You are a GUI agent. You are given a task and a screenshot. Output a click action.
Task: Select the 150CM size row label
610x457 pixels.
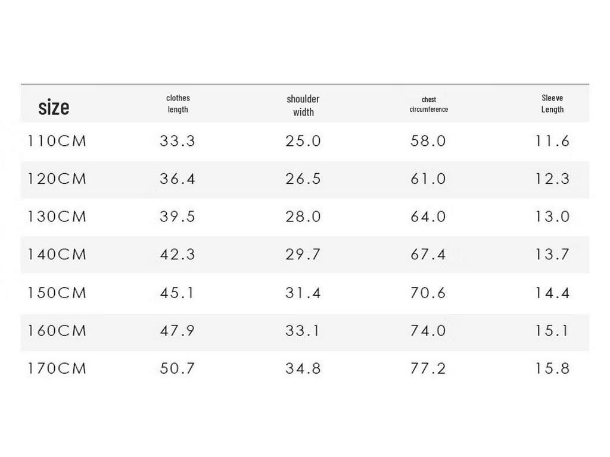(x=57, y=293)
